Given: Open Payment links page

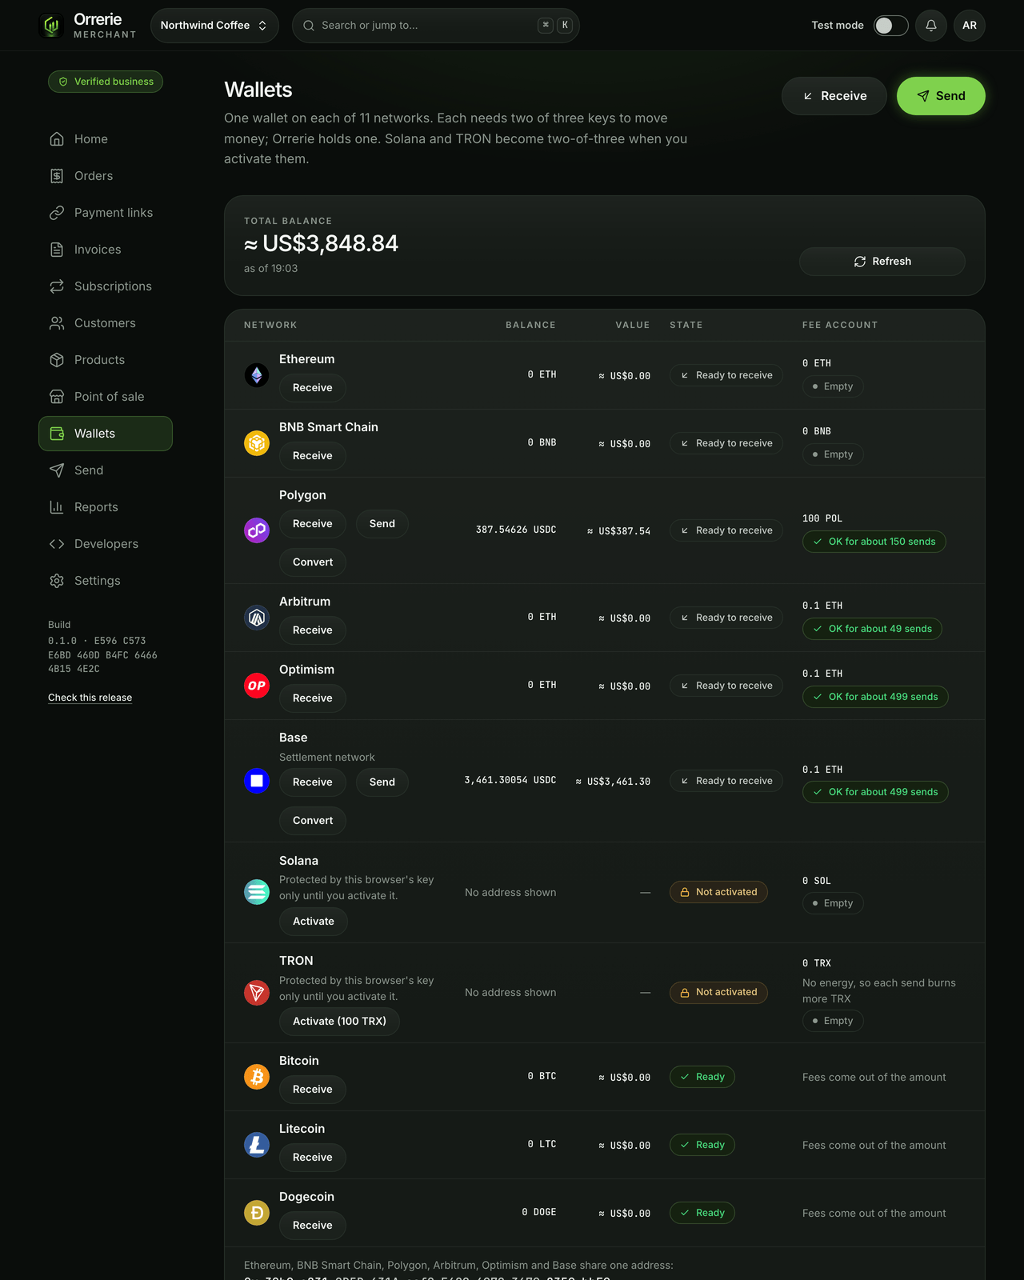Looking at the screenshot, I should [x=106, y=213].
